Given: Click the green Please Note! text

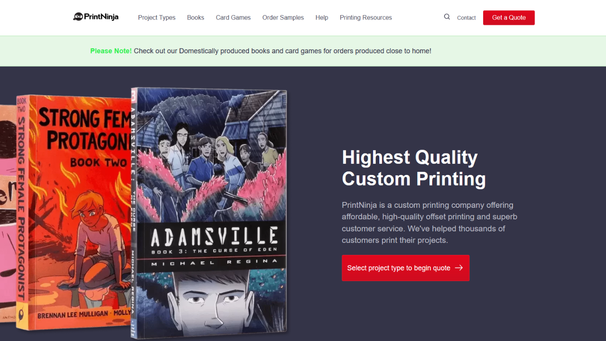Looking at the screenshot, I should pyautogui.click(x=111, y=51).
